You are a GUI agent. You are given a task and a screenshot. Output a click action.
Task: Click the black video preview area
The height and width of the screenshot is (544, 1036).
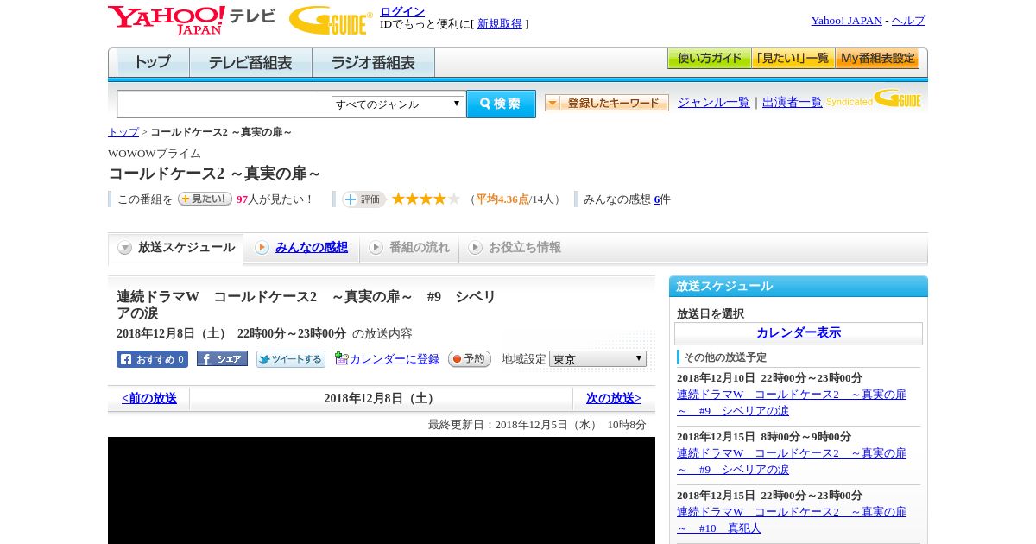click(382, 490)
